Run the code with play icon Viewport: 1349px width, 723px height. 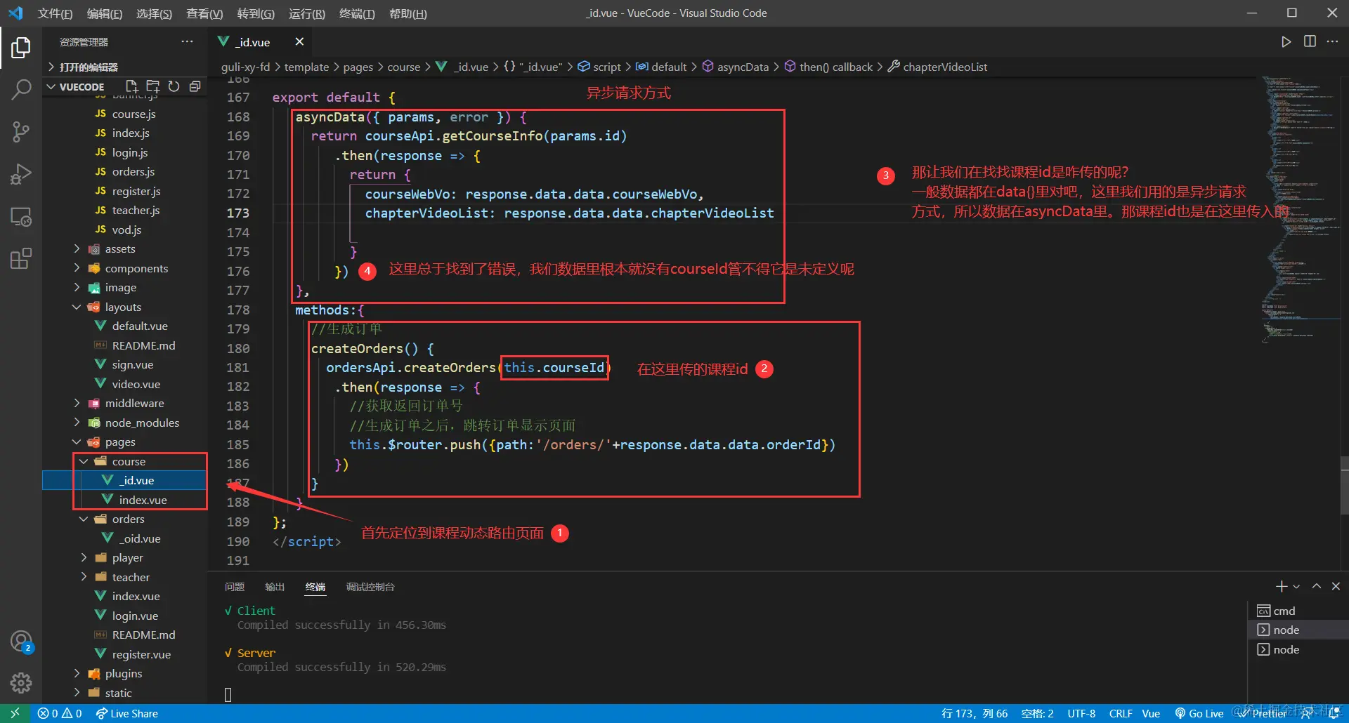1286,41
